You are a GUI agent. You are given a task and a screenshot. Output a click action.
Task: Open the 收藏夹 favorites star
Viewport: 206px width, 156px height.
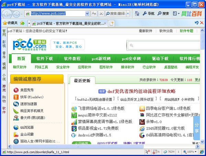[10, 23]
